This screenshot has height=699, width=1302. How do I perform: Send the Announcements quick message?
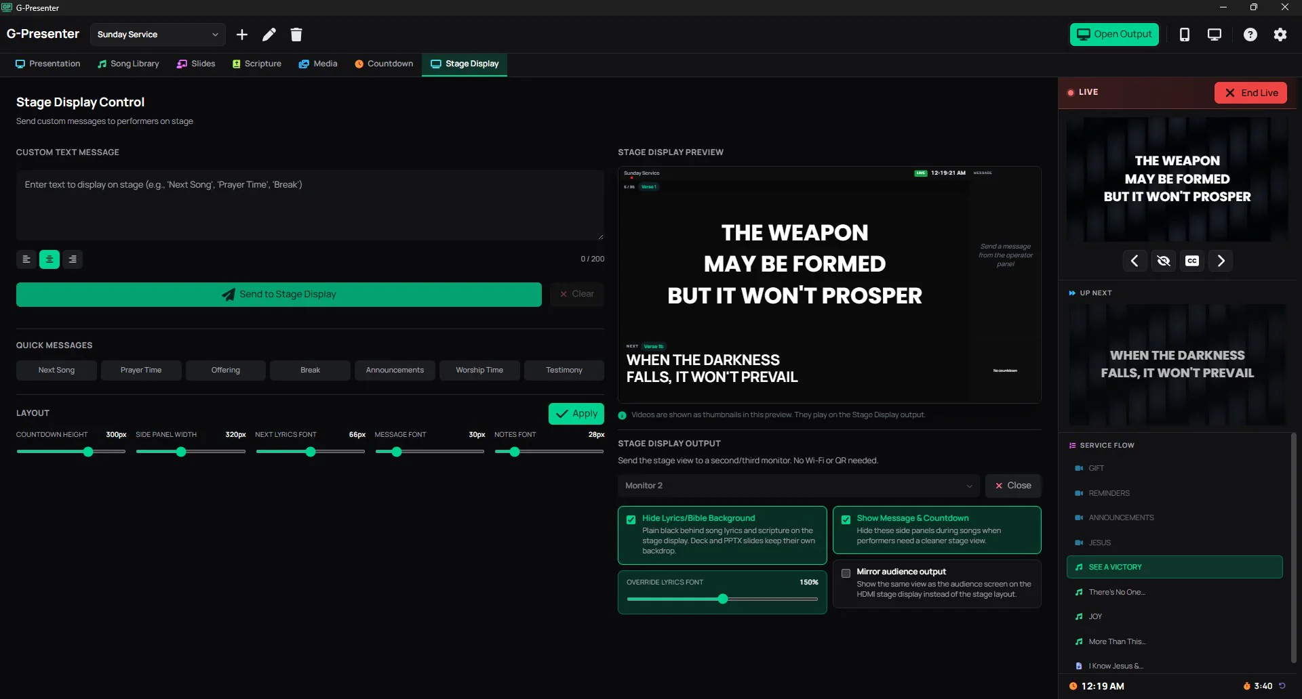click(x=395, y=370)
